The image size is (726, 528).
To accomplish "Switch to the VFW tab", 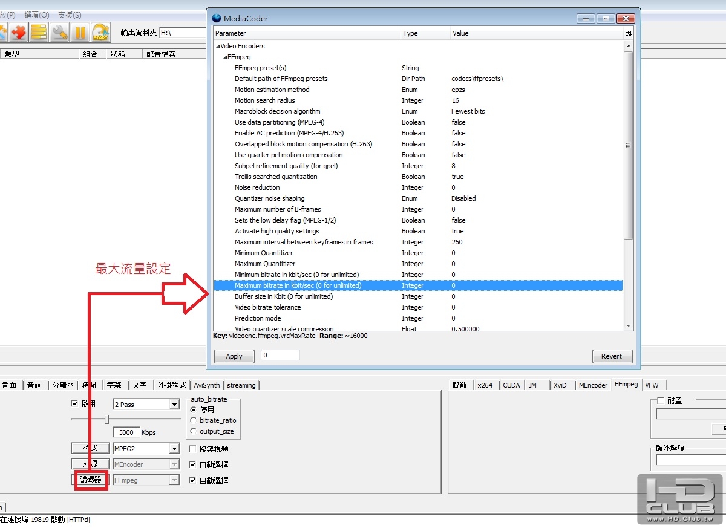I will pyautogui.click(x=652, y=385).
